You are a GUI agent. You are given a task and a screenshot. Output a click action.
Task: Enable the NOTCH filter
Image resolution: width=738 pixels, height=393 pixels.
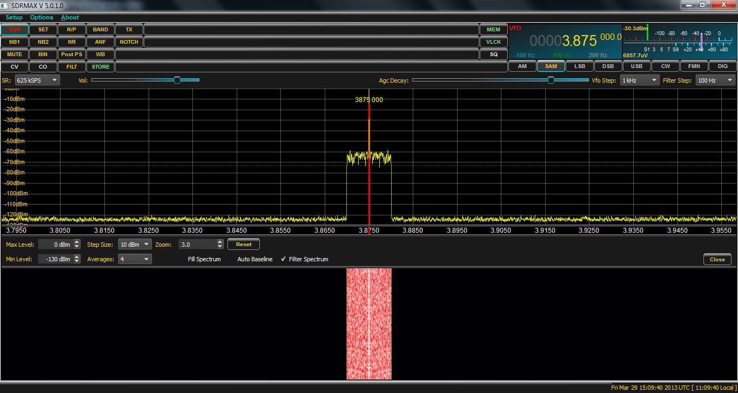129,42
